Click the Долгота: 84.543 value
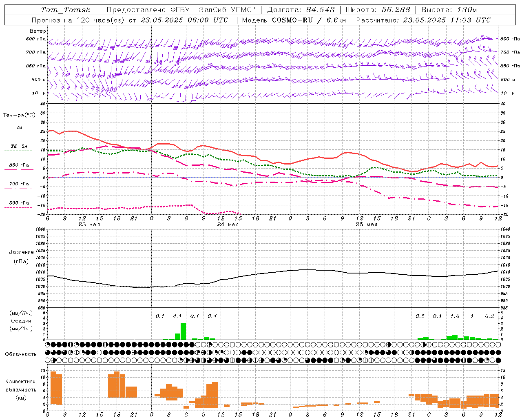 pyautogui.click(x=301, y=10)
